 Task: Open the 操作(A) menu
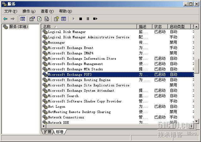29,11
